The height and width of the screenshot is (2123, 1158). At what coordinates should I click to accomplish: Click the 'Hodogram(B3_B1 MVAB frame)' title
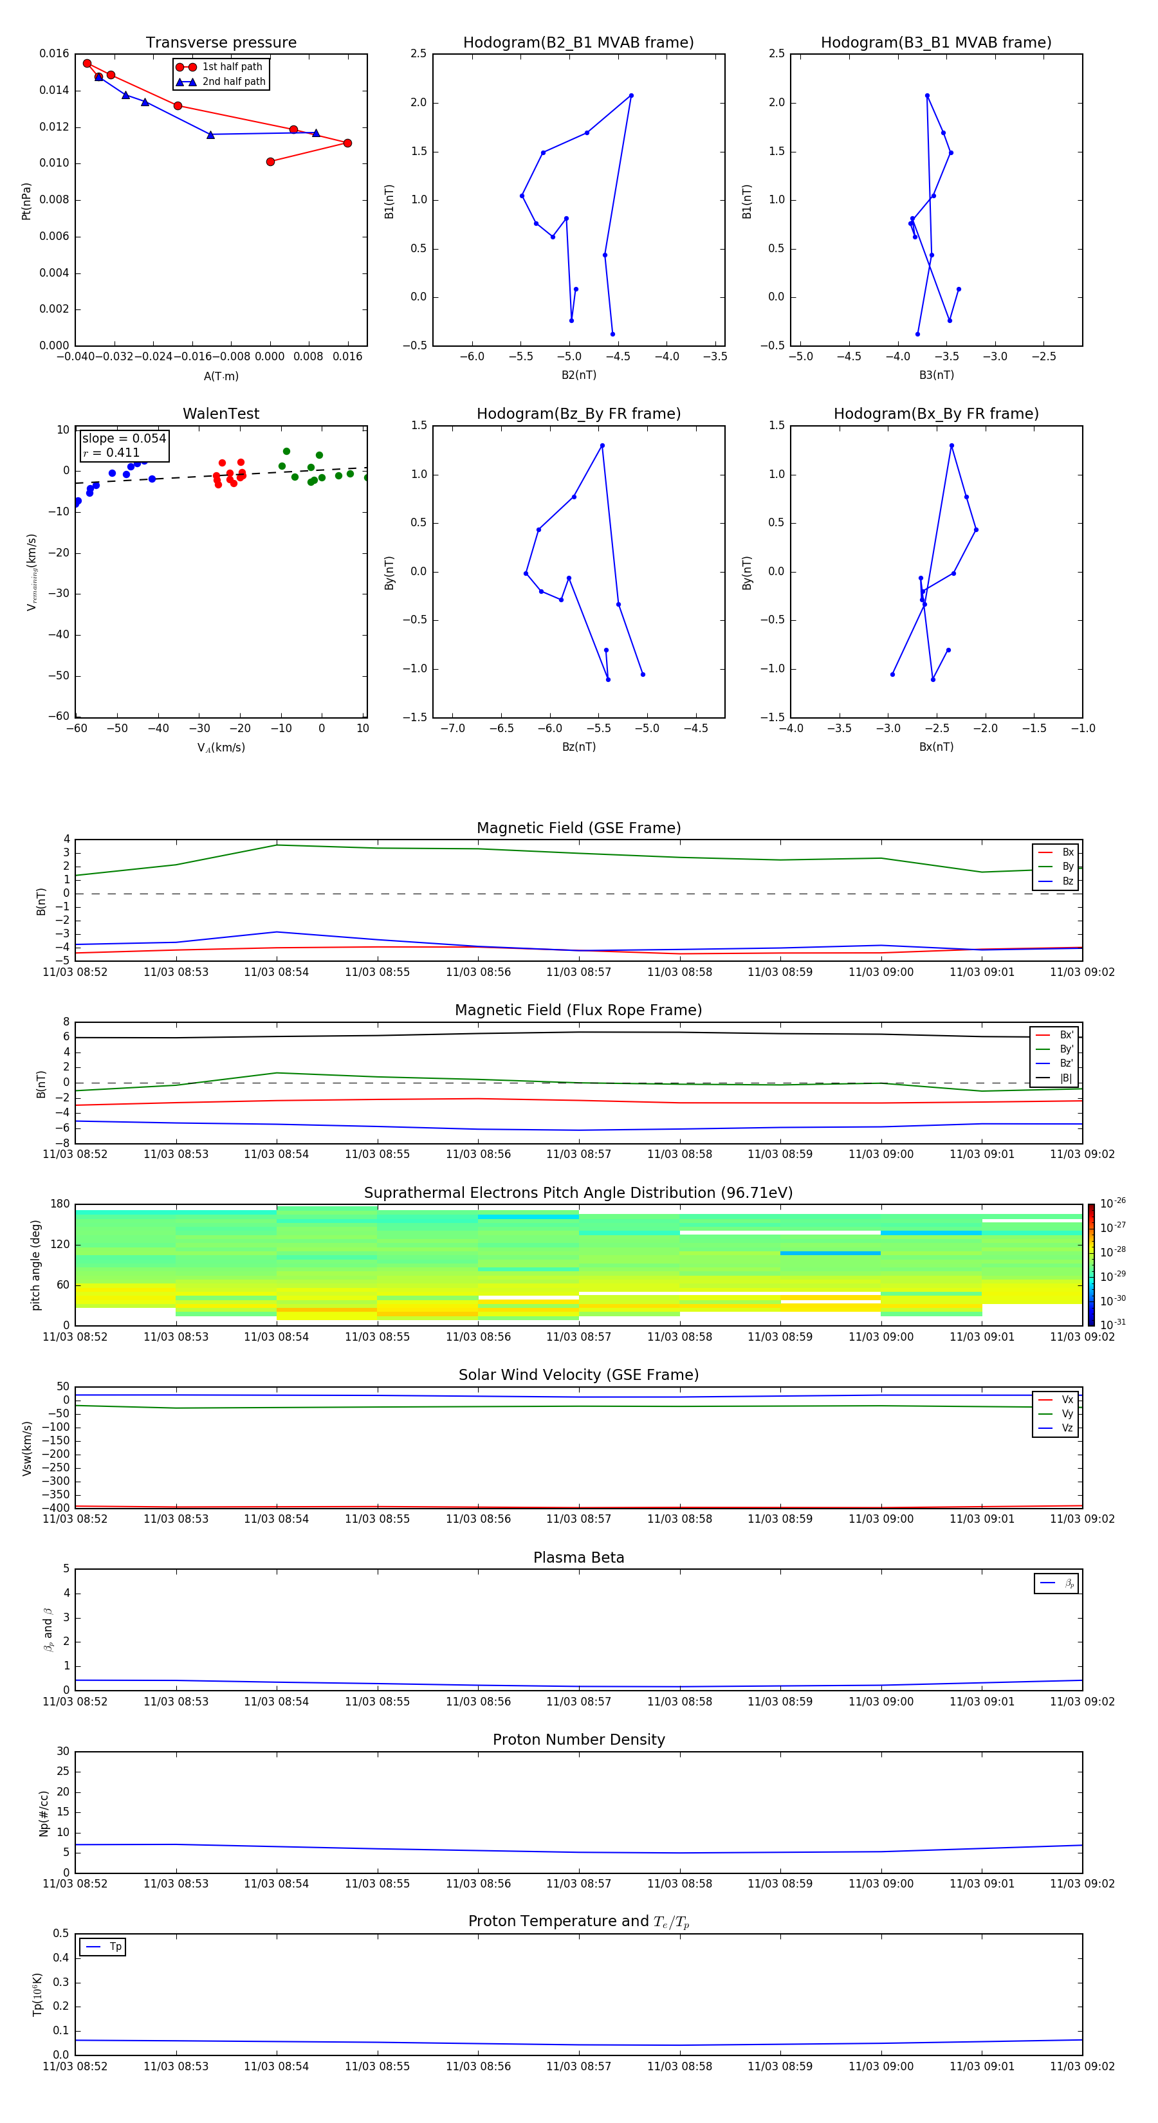(936, 43)
